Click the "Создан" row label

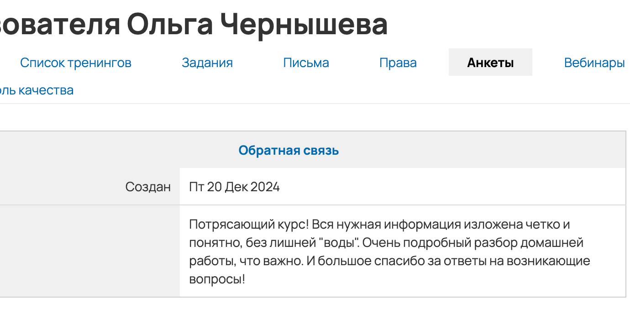(149, 186)
